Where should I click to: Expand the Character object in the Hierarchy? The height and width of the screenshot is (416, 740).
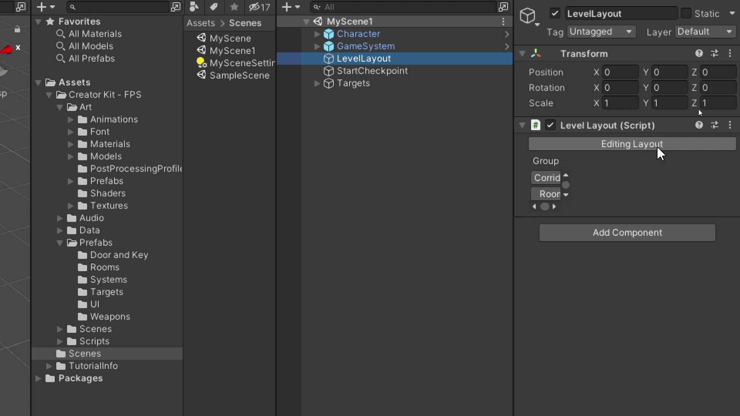(x=316, y=34)
